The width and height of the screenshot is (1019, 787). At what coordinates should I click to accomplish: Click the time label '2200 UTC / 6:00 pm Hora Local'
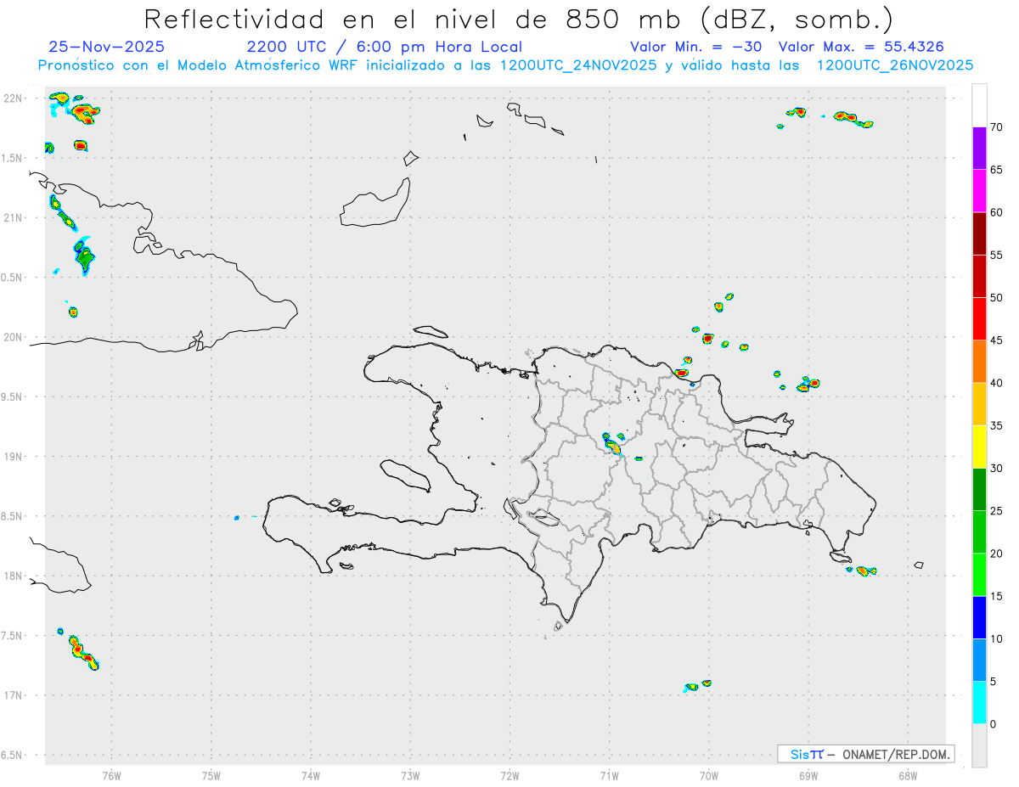[385, 47]
